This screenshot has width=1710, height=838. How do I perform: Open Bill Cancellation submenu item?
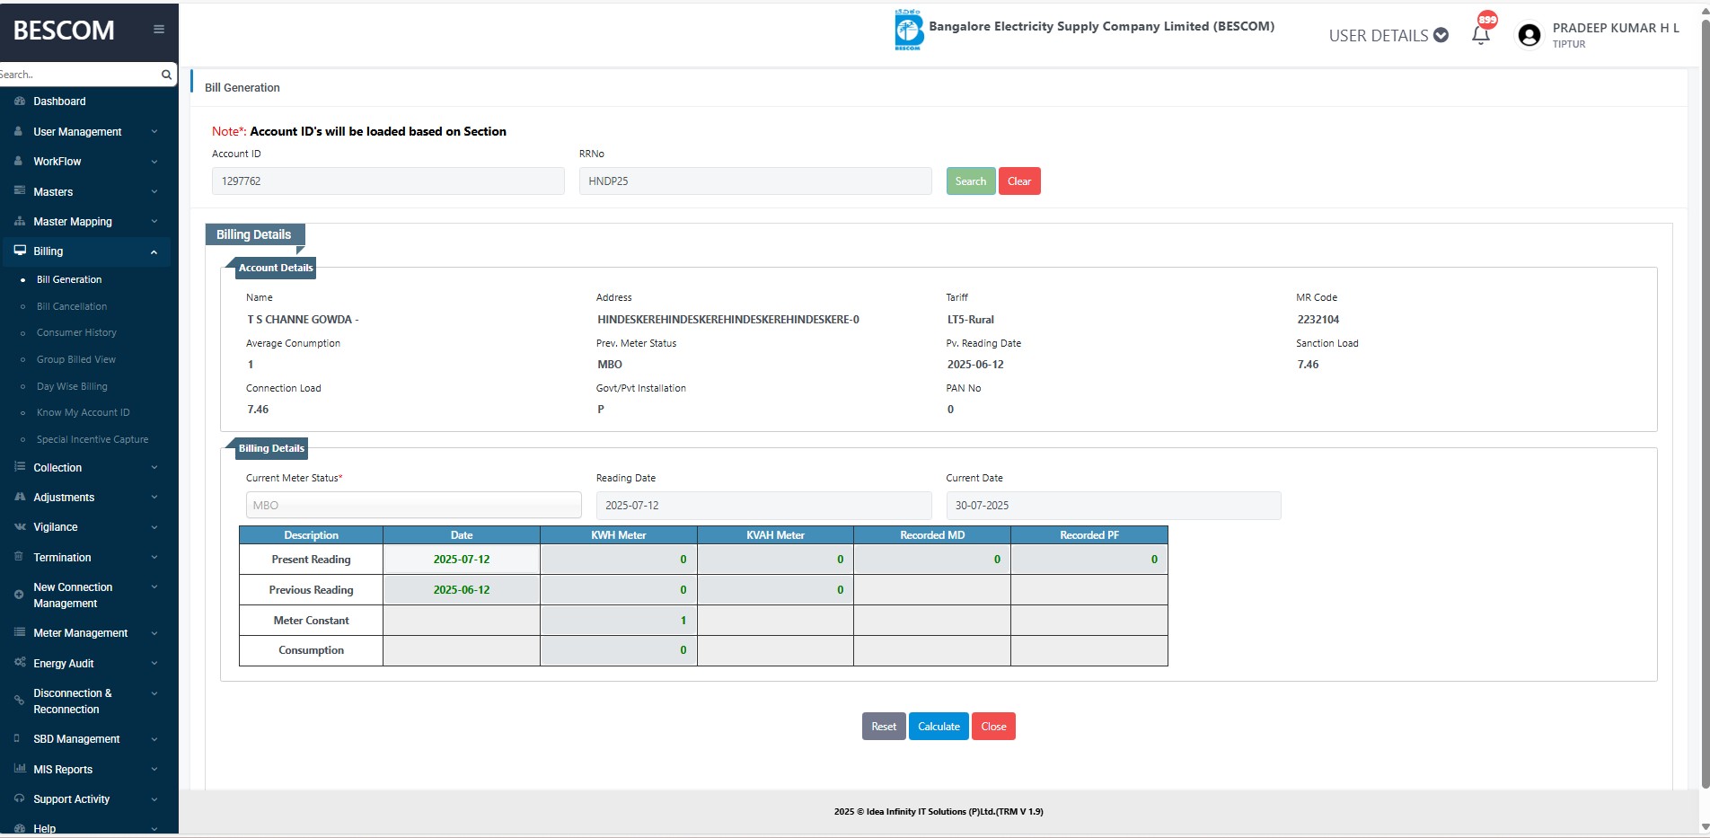click(72, 306)
